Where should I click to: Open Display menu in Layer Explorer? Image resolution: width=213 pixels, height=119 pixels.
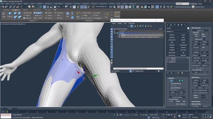click(120, 23)
